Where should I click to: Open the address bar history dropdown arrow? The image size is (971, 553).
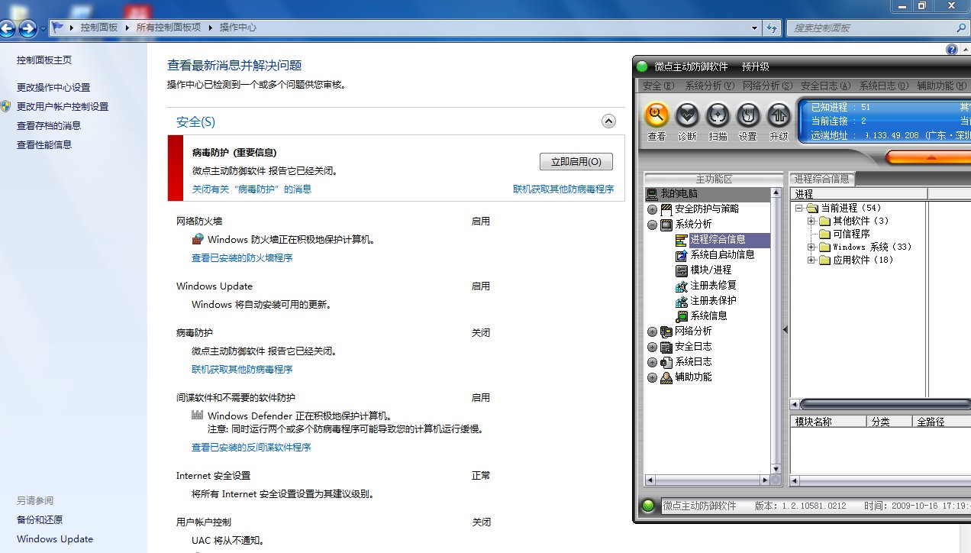755,27
